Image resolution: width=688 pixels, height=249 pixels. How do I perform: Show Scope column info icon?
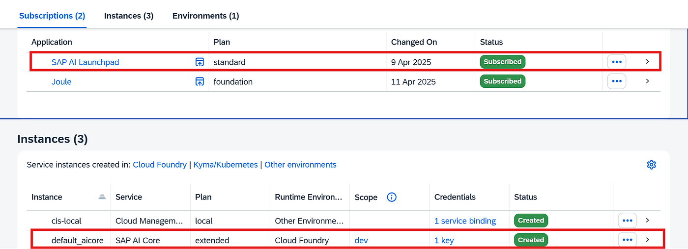(392, 197)
